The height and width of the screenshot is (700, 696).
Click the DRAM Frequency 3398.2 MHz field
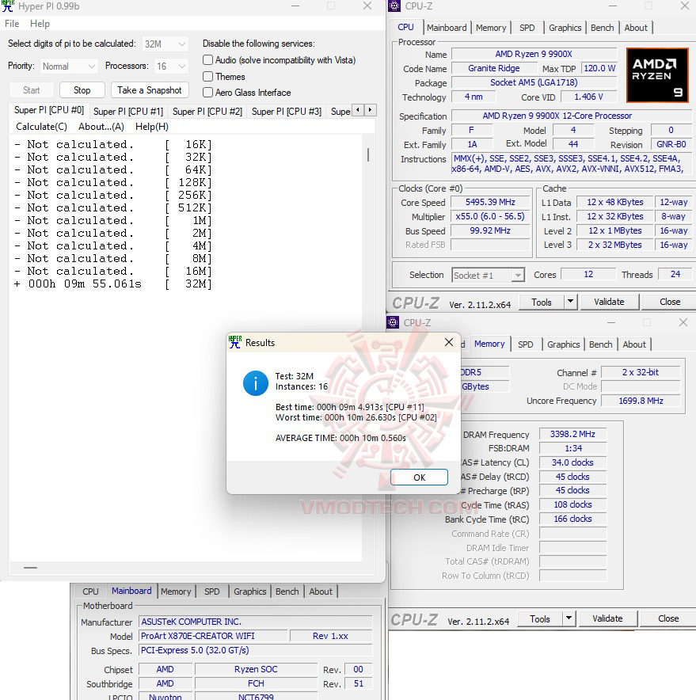tap(572, 434)
